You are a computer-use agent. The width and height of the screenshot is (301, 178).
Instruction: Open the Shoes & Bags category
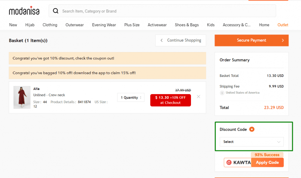pyautogui.click(x=187, y=25)
